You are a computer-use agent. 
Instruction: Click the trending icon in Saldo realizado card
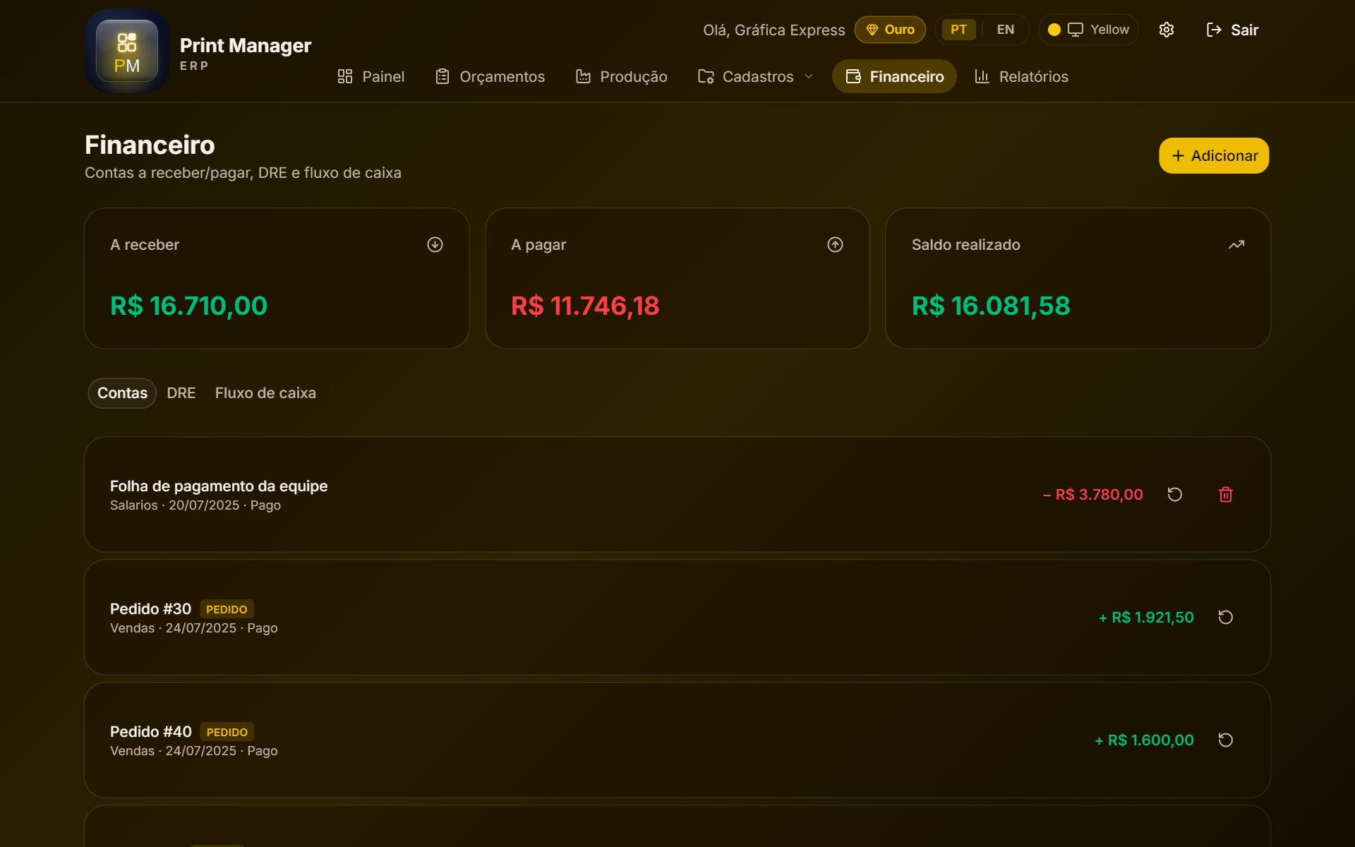1236,244
